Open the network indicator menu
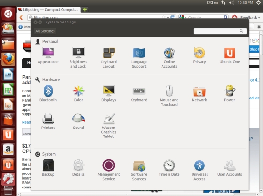This screenshot has width=263, height=196. tap(223, 3)
